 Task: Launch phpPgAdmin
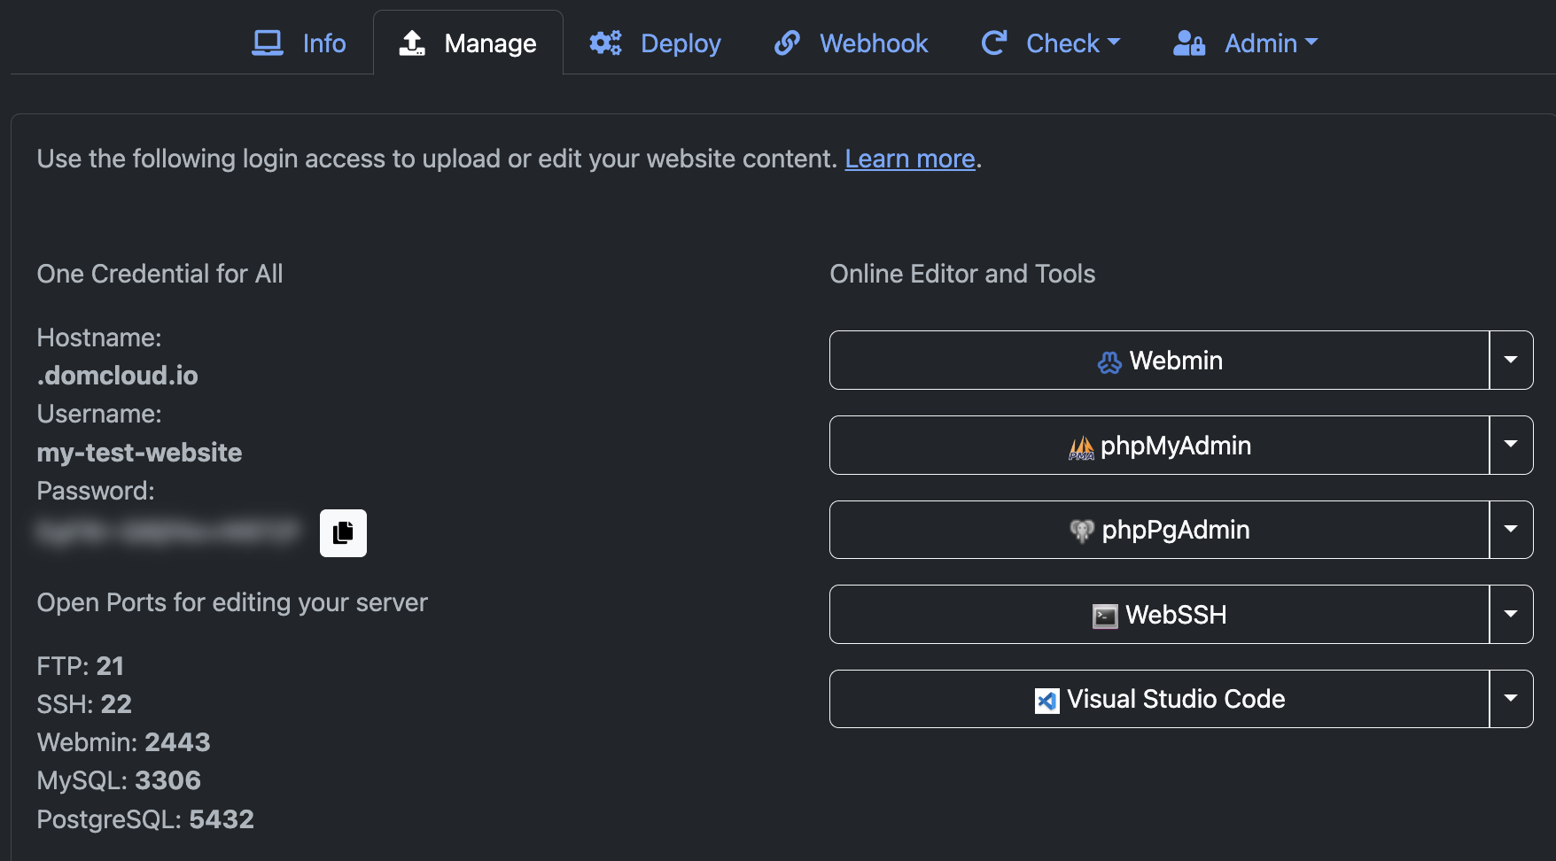1159,530
